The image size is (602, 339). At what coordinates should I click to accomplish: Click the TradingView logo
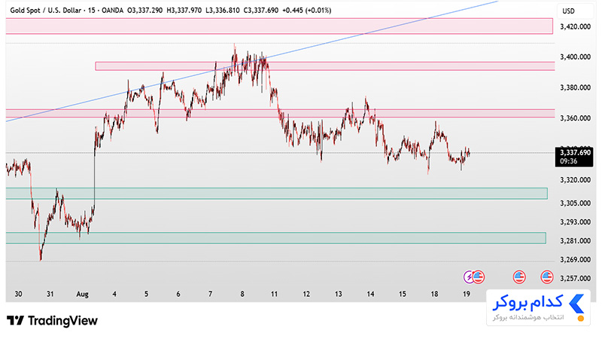[x=52, y=321]
